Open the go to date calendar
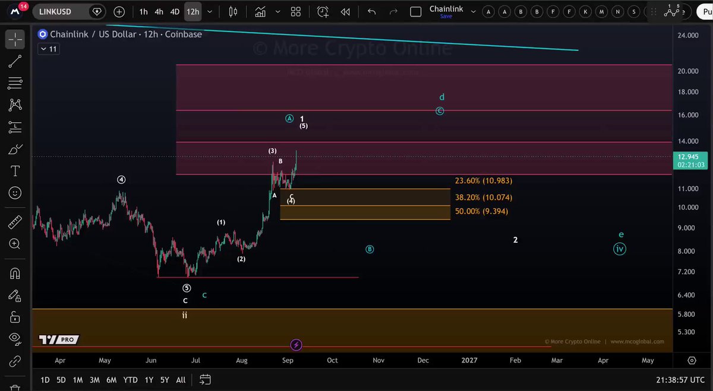 click(x=205, y=380)
